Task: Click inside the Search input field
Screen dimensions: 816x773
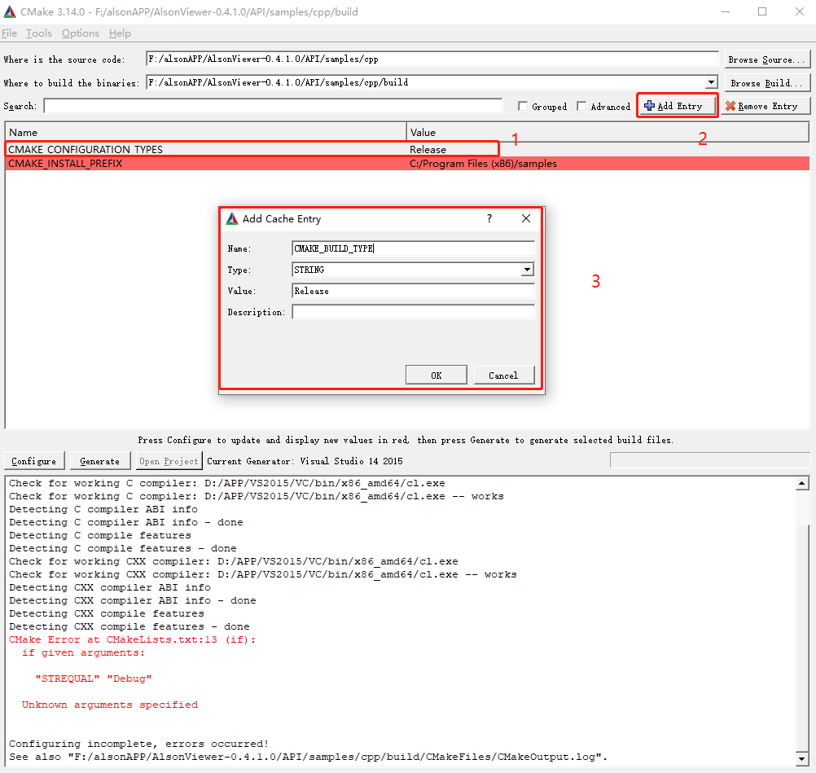Action: point(273,106)
